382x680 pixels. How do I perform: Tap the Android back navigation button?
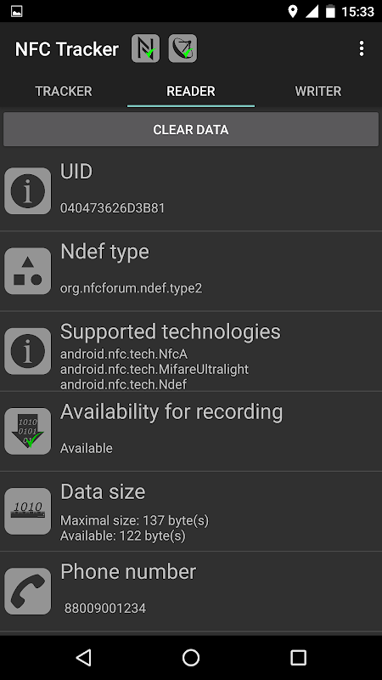83,657
